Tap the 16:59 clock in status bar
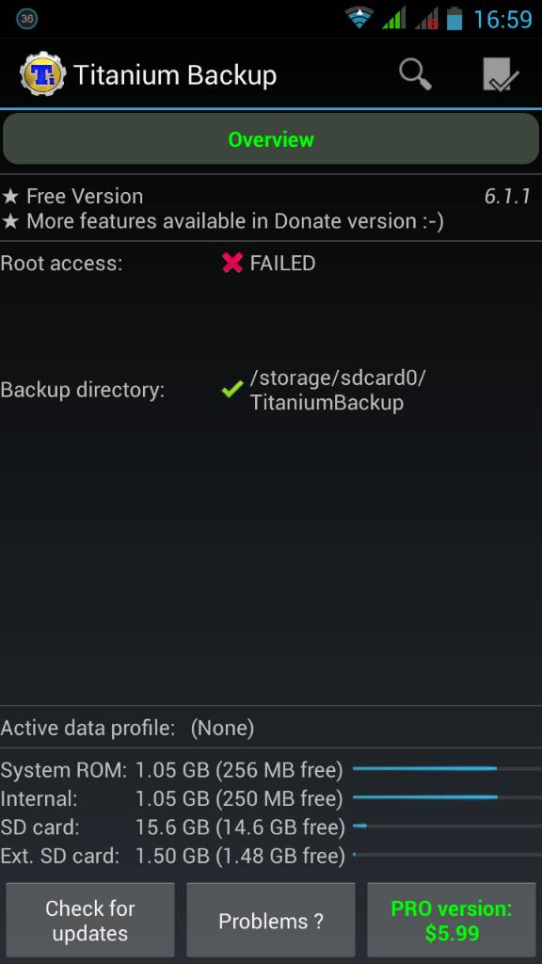 click(x=502, y=19)
